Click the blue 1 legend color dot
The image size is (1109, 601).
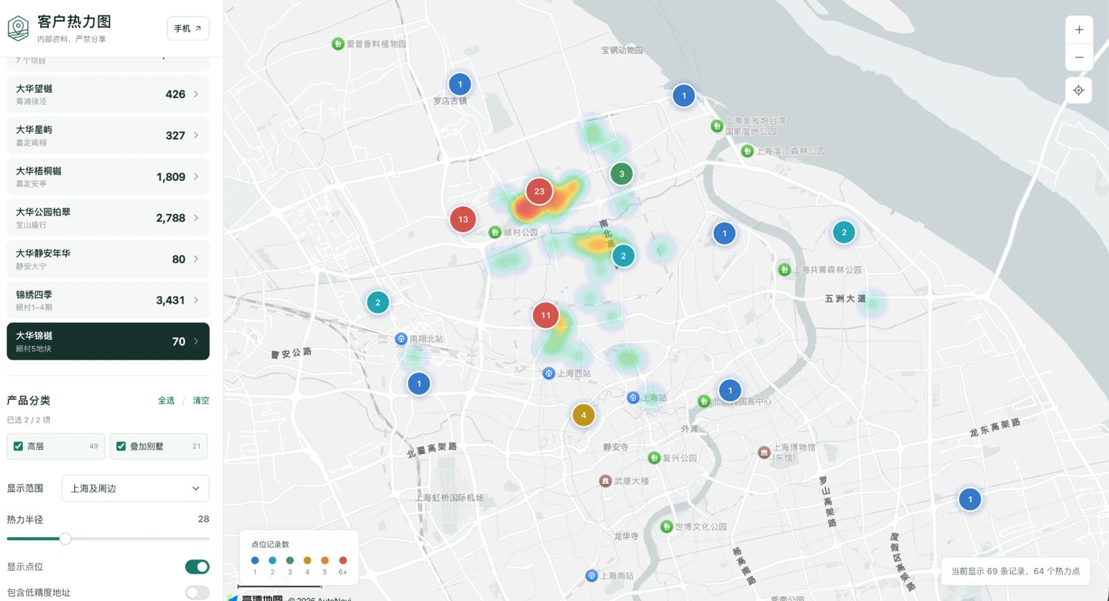point(255,560)
